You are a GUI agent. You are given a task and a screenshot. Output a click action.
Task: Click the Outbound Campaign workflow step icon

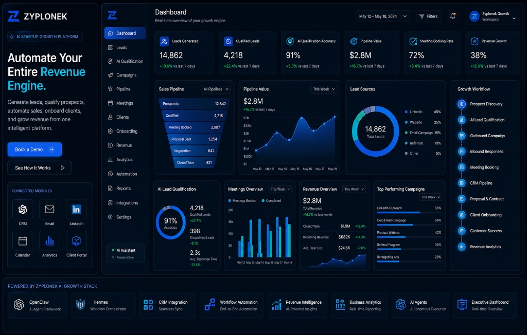[x=462, y=136]
